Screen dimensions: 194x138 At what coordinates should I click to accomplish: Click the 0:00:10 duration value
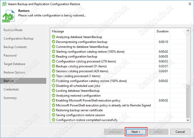[x=163, y=42]
